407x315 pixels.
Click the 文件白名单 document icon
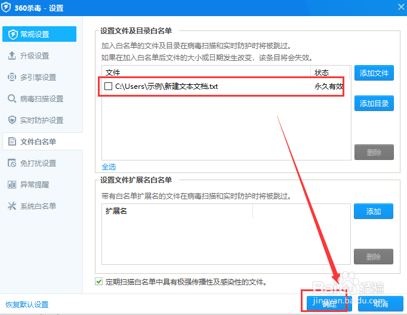(12, 141)
